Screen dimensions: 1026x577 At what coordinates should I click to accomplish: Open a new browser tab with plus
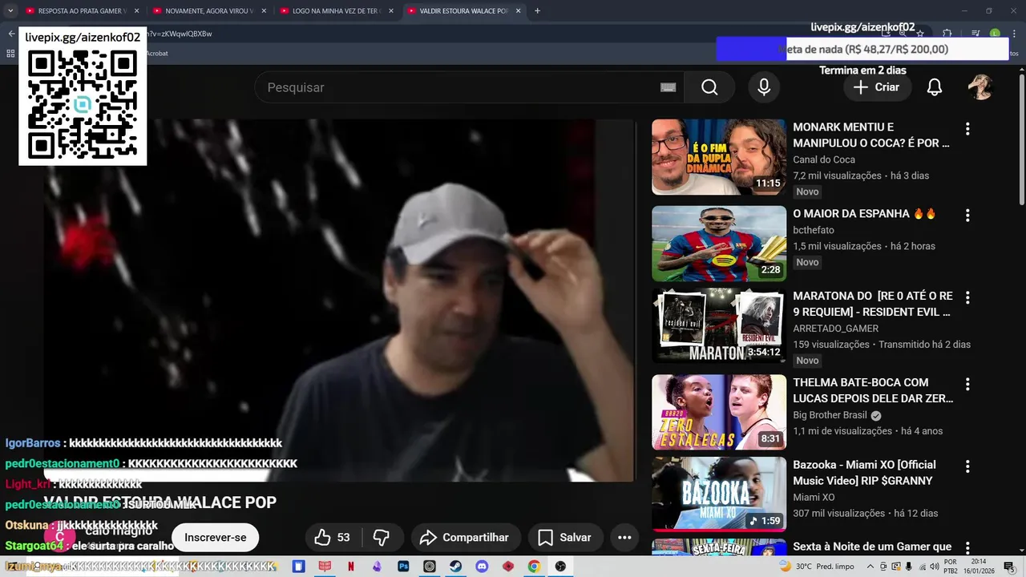pos(537,11)
